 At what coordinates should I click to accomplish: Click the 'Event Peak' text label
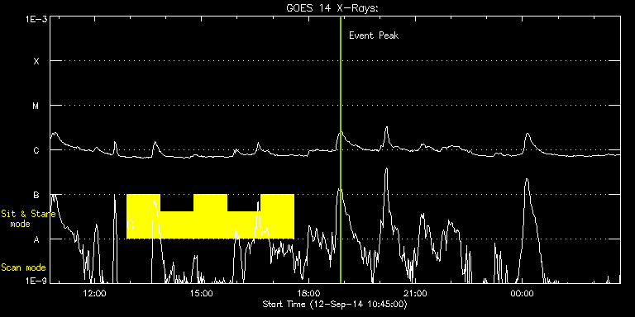tap(374, 35)
